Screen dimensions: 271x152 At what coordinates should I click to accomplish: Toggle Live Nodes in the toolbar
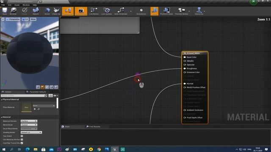(x=94, y=11)
